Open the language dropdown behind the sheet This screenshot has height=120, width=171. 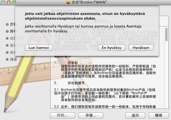(110, 21)
